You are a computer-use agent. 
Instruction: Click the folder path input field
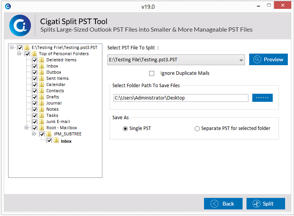coord(181,98)
